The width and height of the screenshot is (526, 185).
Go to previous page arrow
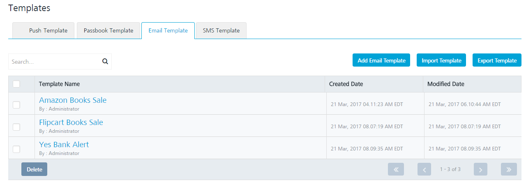point(424,169)
